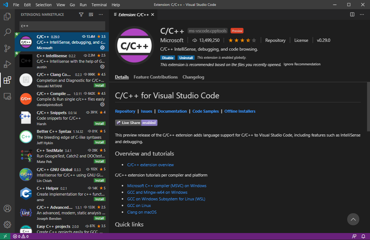
Task: Uninstall the C/C++ extension
Action: [186, 58]
